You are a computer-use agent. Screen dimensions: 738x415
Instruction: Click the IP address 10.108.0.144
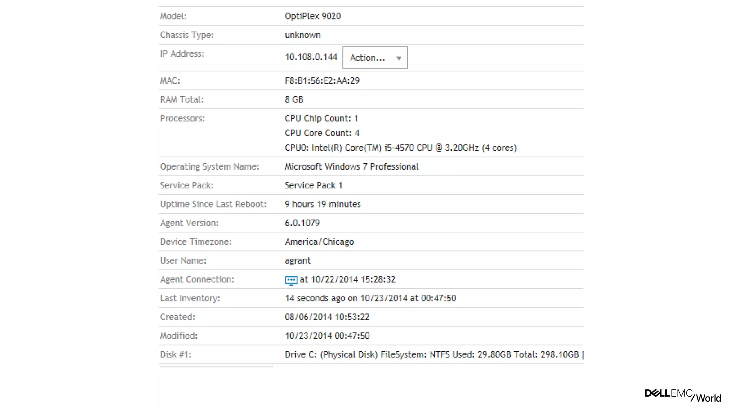pyautogui.click(x=311, y=57)
